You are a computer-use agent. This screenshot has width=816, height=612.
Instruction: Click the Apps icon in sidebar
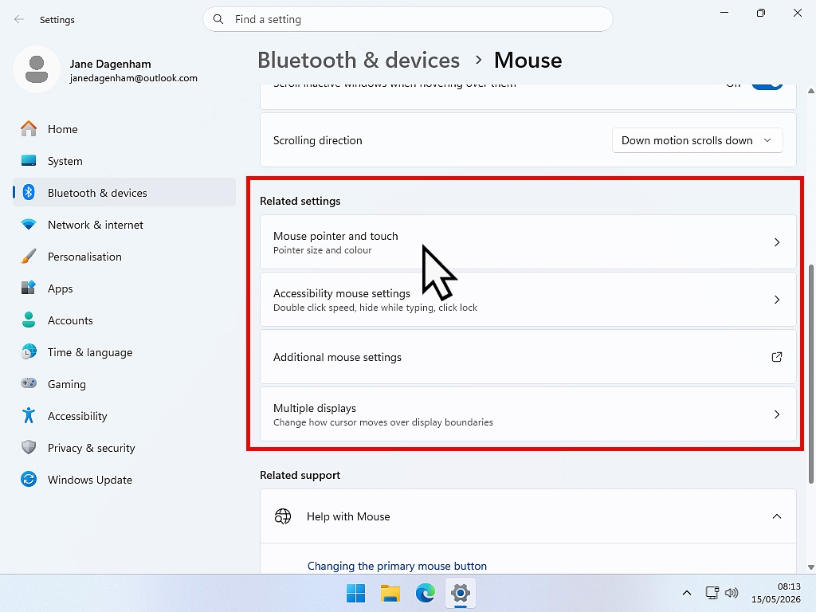(x=29, y=288)
